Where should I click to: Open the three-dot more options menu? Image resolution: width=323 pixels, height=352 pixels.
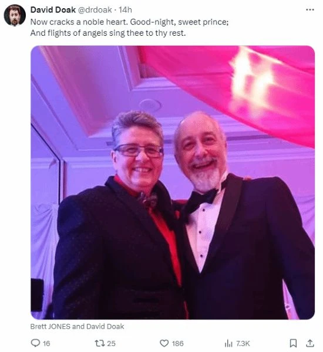click(310, 9)
